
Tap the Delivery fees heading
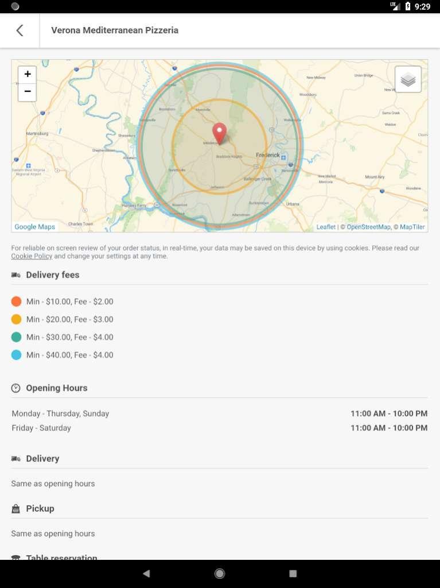point(52,275)
